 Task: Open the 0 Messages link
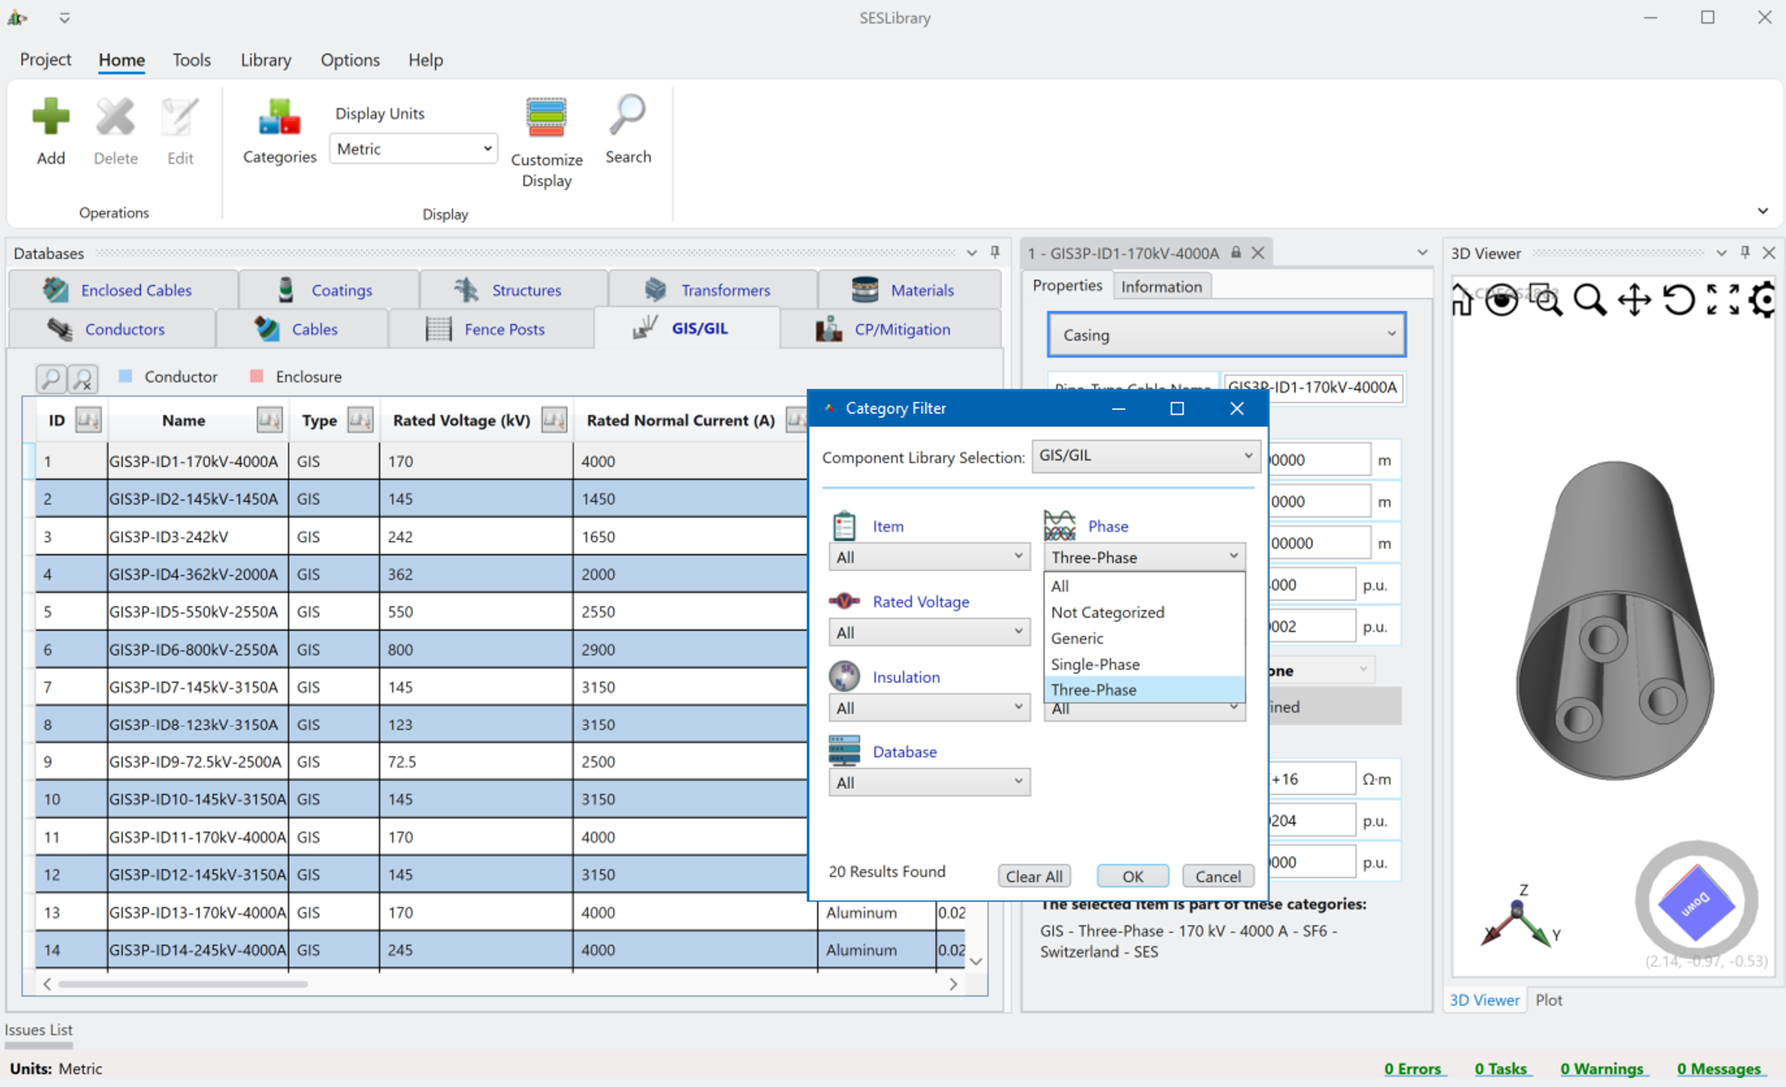pyautogui.click(x=1719, y=1068)
